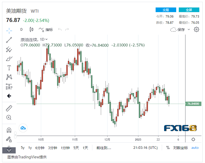Click the zoom in magnifier tool
Image resolution: width=205 pixels, height=163 pixels.
pyautogui.click(x=9, y=118)
